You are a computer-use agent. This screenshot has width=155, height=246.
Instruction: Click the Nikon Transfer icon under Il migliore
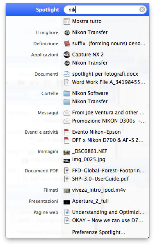coord(67,32)
